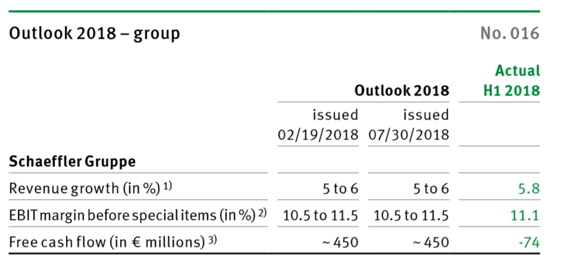Click the table number "No. 016"
Screen dimensions: 566x262
click(510, 33)
